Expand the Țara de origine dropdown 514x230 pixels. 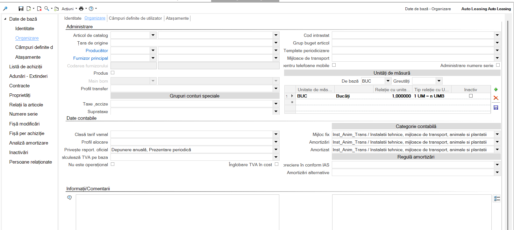(276, 43)
